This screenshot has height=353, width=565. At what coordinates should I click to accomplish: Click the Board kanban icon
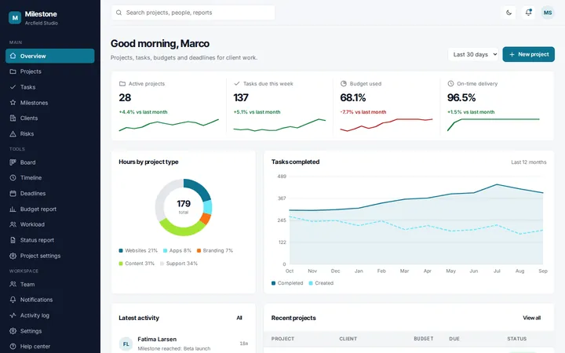click(13, 162)
